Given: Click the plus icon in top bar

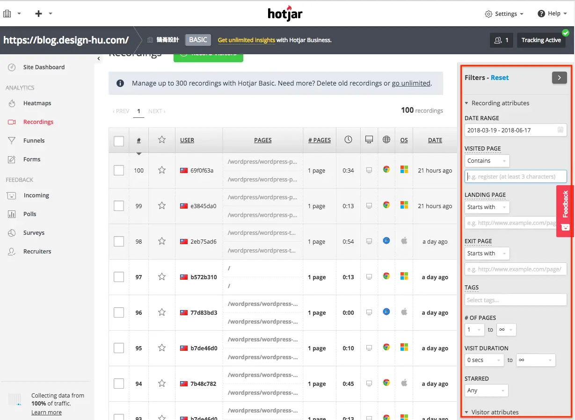Looking at the screenshot, I should click(x=38, y=14).
